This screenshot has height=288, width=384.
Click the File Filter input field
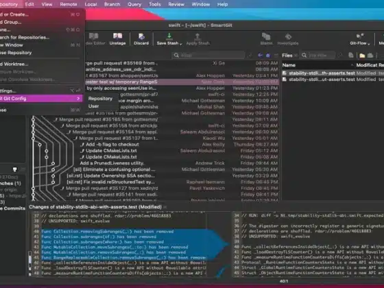[318, 56]
